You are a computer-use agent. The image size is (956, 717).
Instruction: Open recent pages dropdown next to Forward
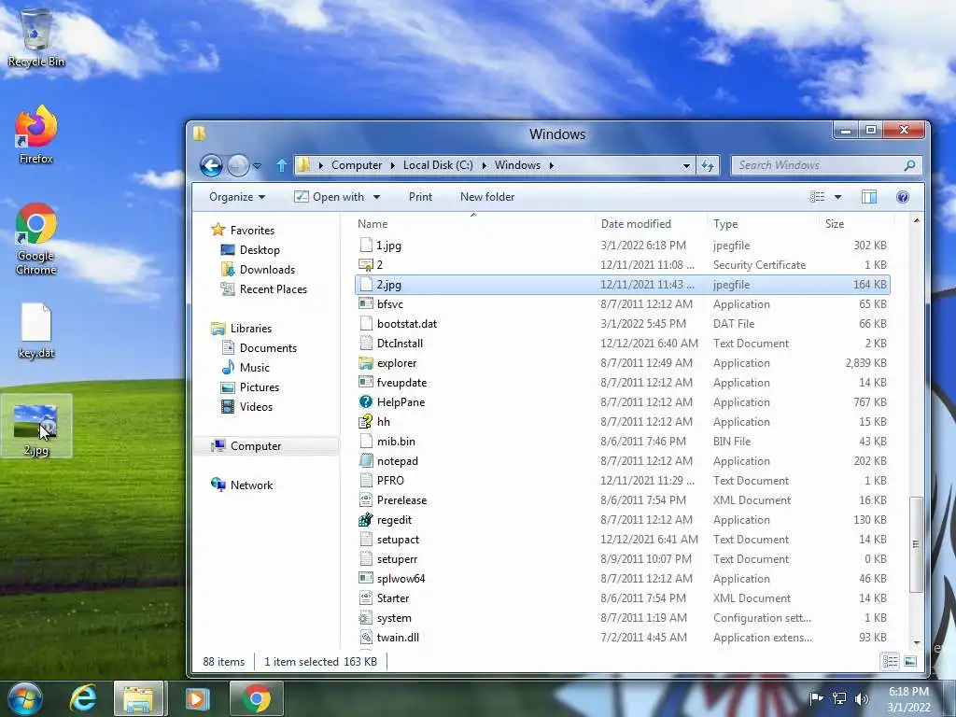coord(258,165)
